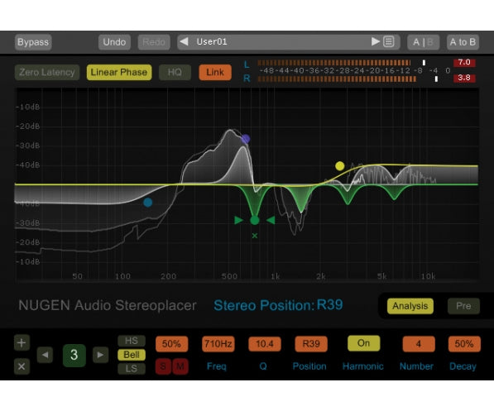Click the Decay label
Screen dimensions: 494x411
(463, 366)
